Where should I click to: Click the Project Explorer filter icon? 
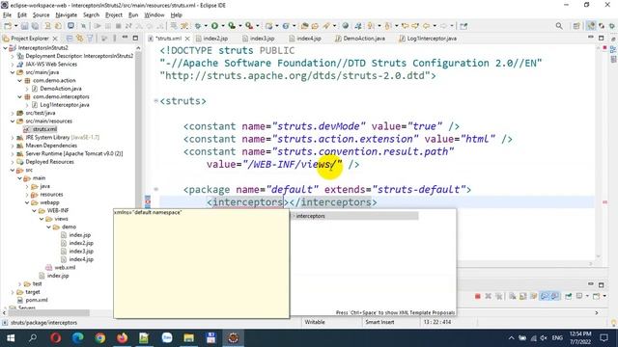[90, 39]
